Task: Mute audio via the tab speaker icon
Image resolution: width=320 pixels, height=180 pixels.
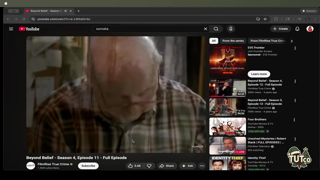Action: 65,11
